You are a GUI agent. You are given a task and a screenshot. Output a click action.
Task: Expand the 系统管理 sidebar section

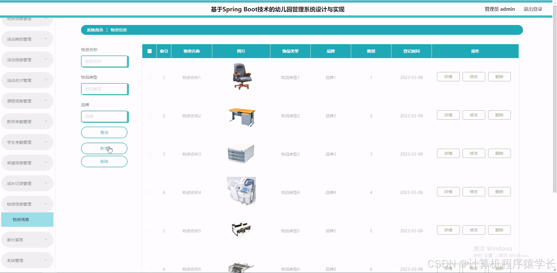pos(27,260)
